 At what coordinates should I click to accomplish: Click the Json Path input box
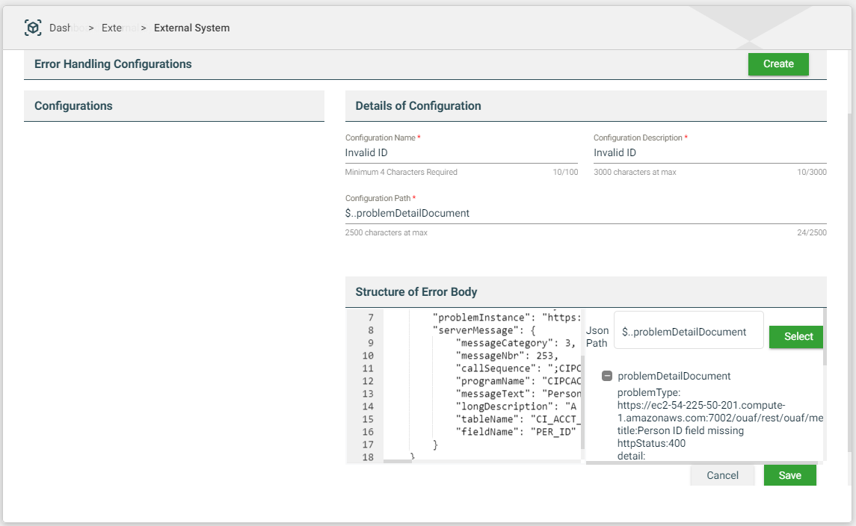click(x=688, y=332)
